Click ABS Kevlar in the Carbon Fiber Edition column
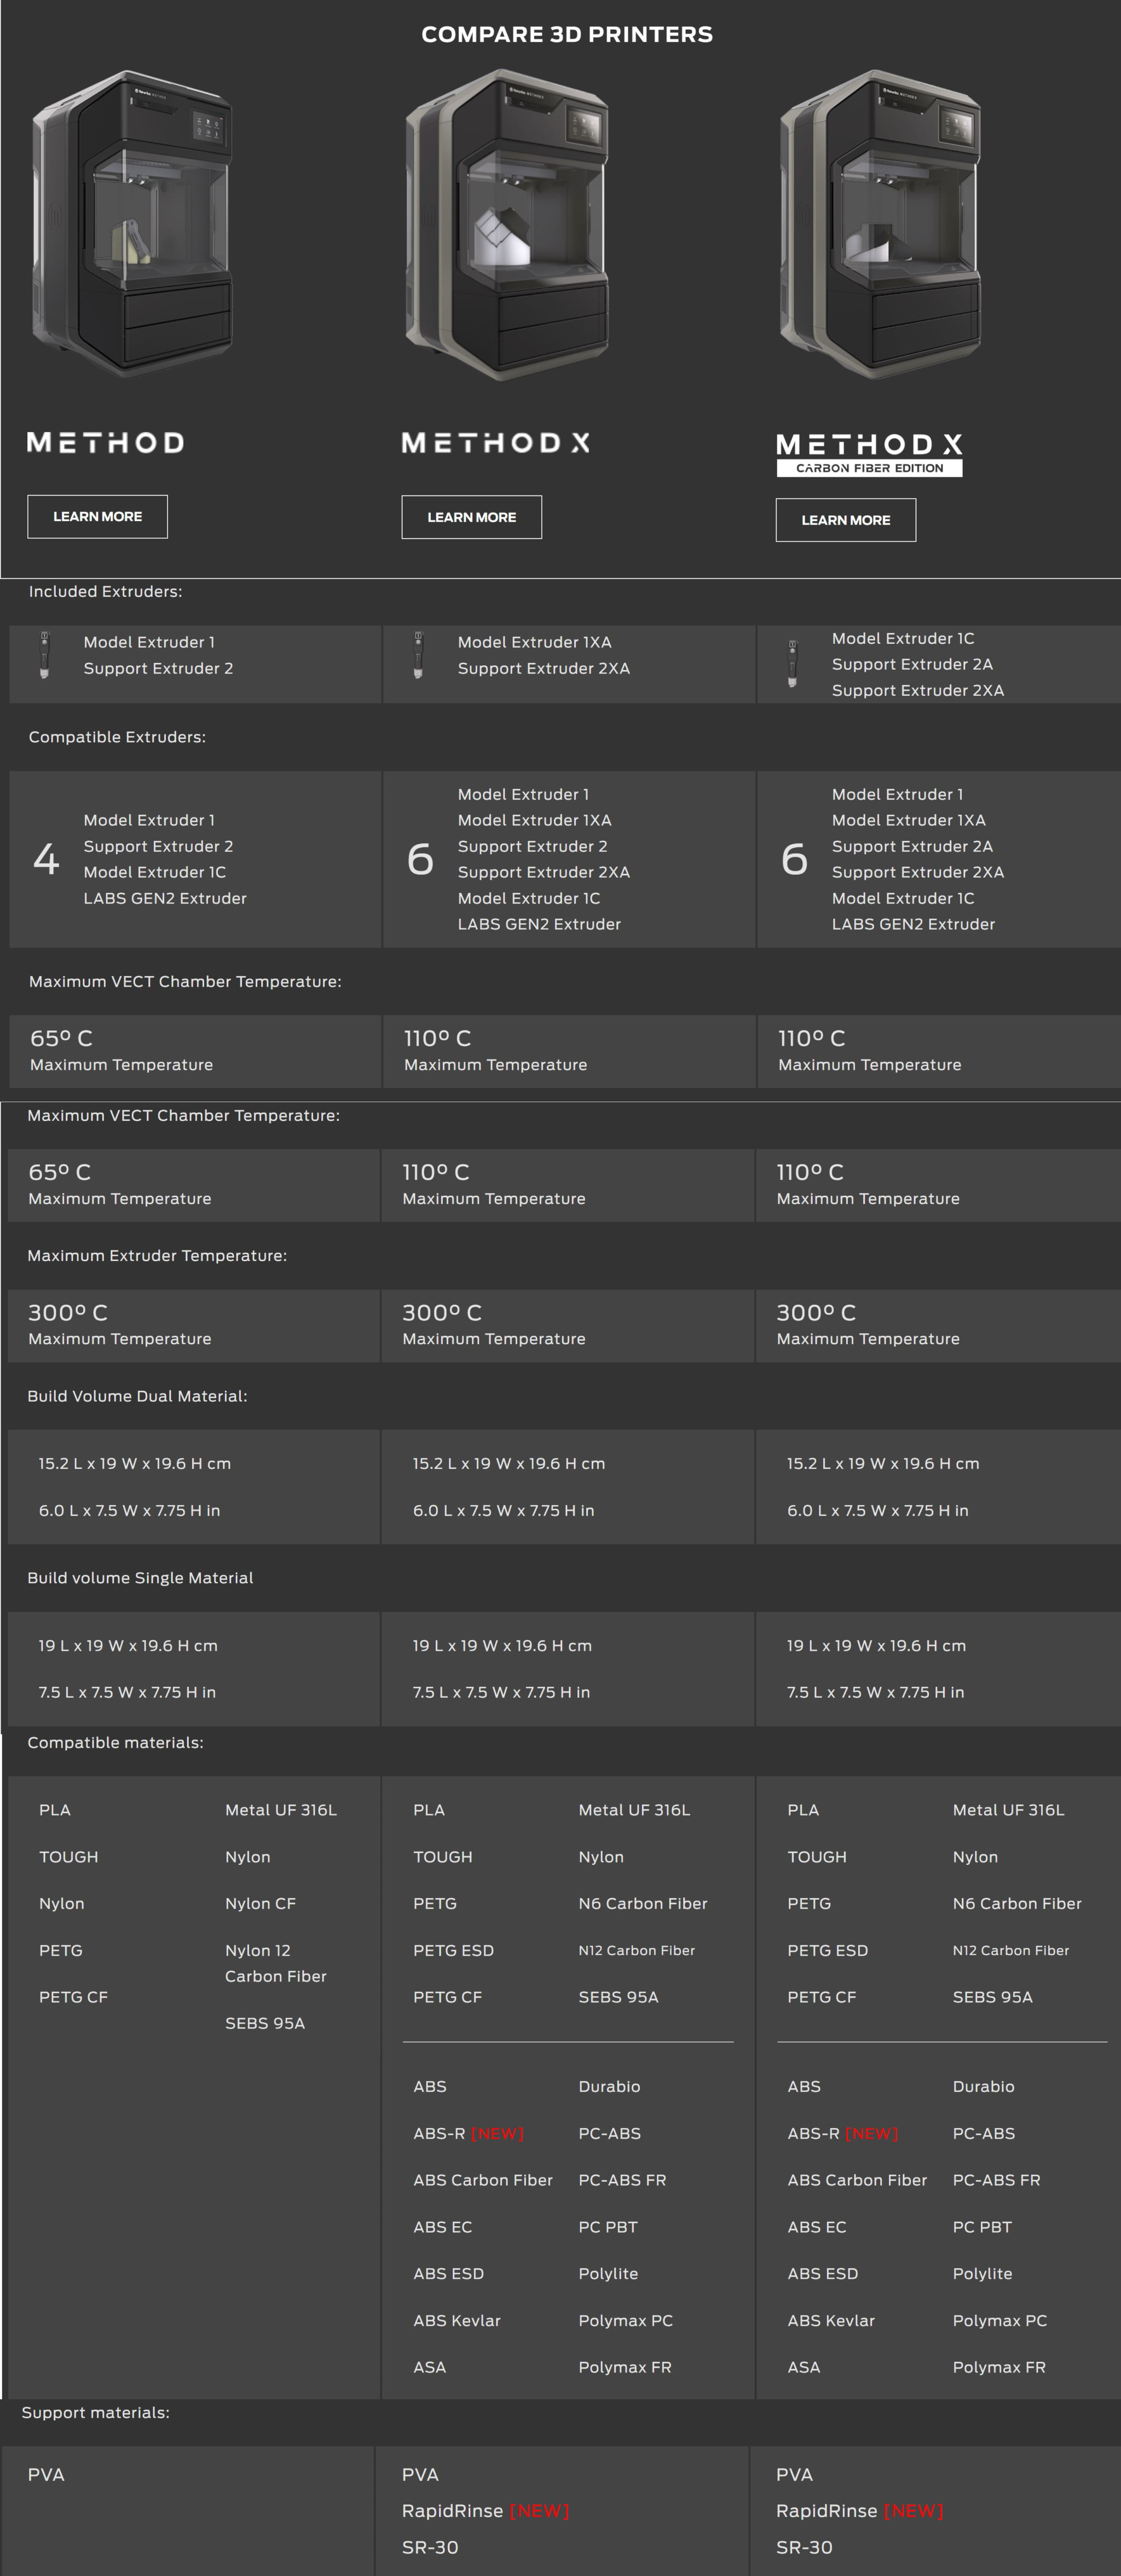Screen dimensions: 1121x2576 pyautogui.click(x=831, y=2320)
